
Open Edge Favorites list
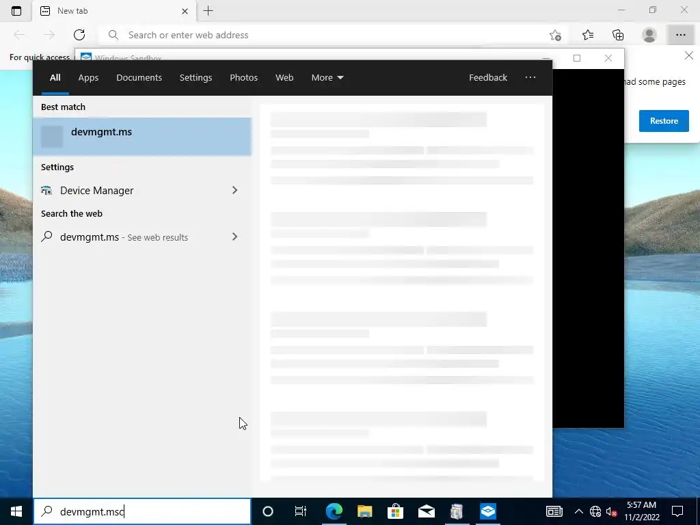[587, 35]
